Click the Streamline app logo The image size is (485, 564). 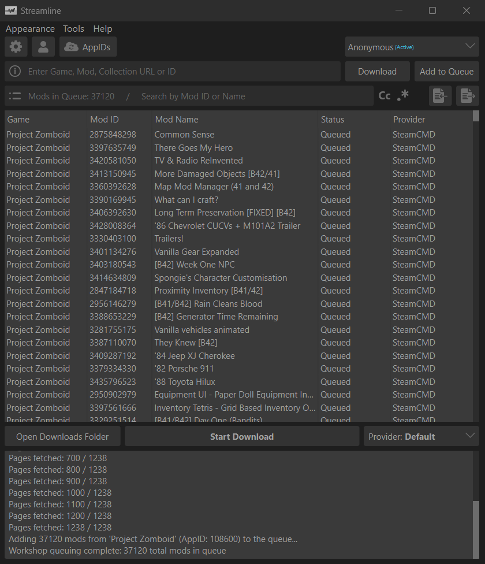coord(11,10)
